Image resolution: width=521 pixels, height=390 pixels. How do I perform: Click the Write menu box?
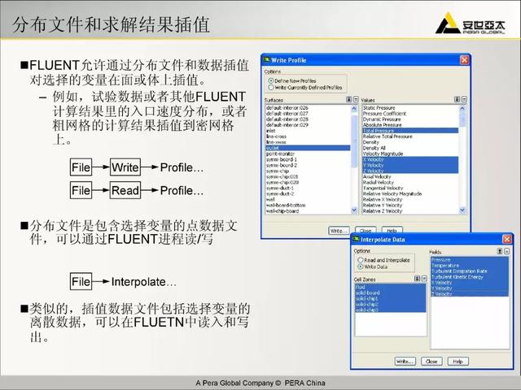(x=125, y=167)
